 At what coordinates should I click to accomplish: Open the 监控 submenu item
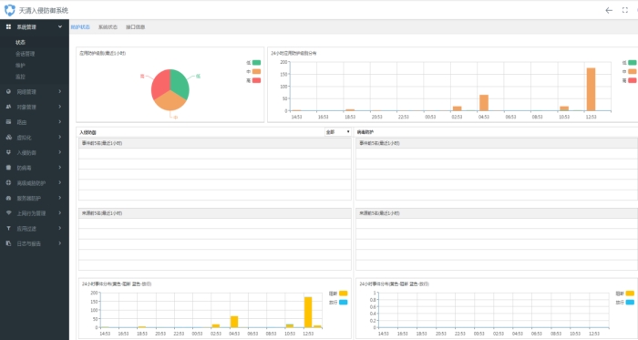click(20, 77)
